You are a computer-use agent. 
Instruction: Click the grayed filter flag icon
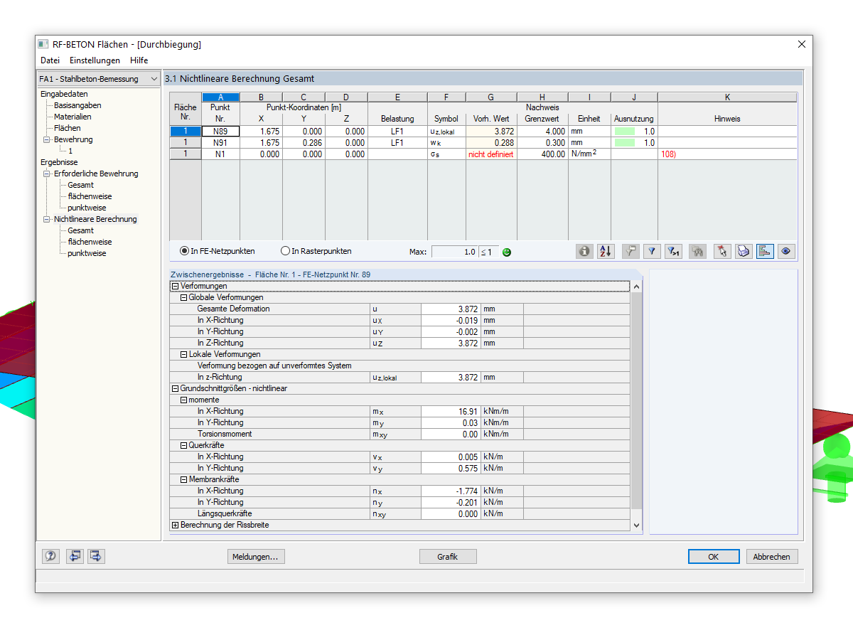[x=631, y=251]
